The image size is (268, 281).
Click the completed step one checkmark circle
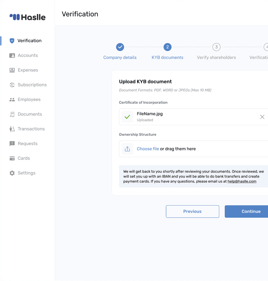pyautogui.click(x=120, y=47)
